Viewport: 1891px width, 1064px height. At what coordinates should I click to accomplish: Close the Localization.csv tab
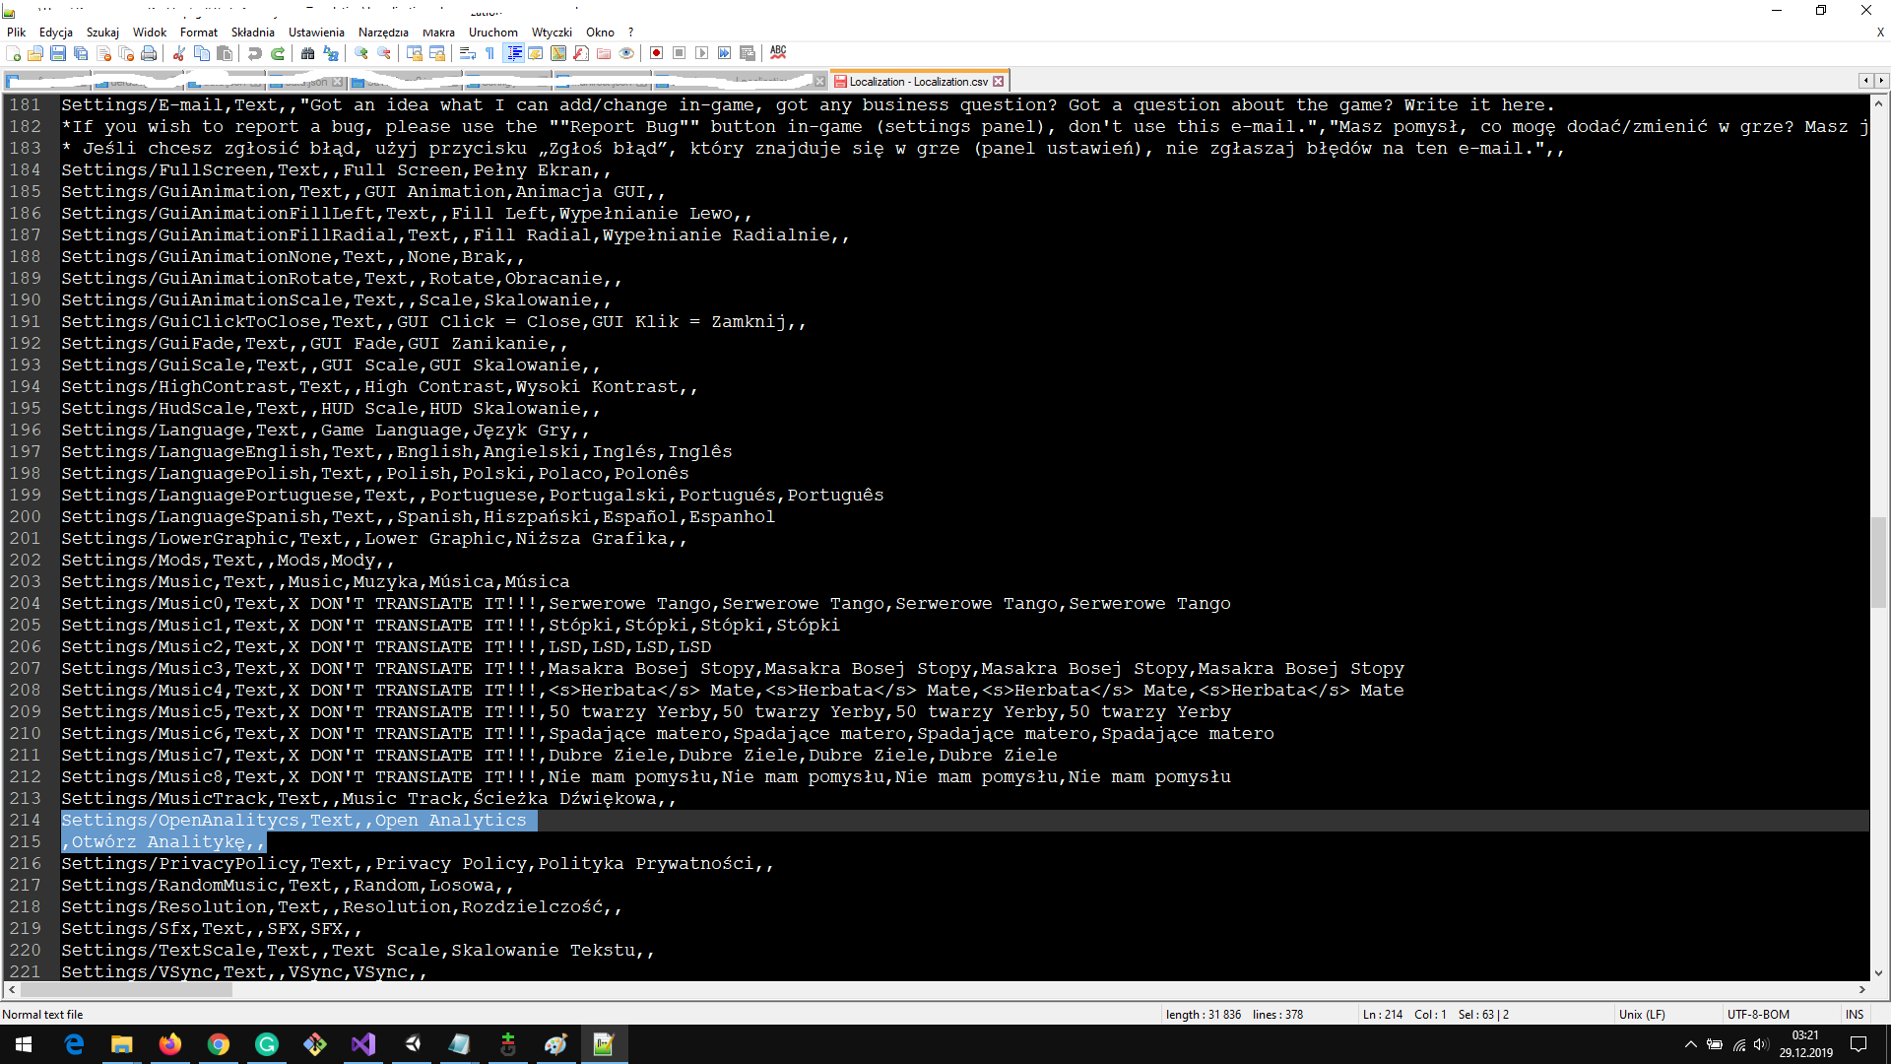click(999, 82)
